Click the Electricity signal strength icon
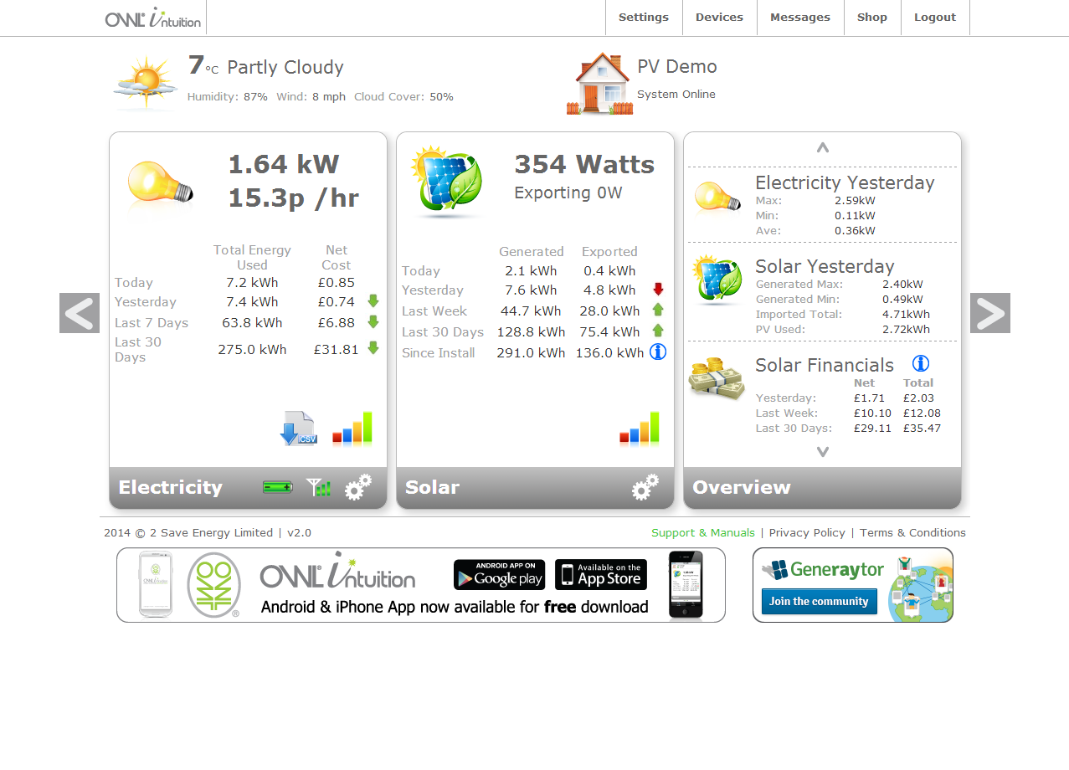 click(319, 487)
